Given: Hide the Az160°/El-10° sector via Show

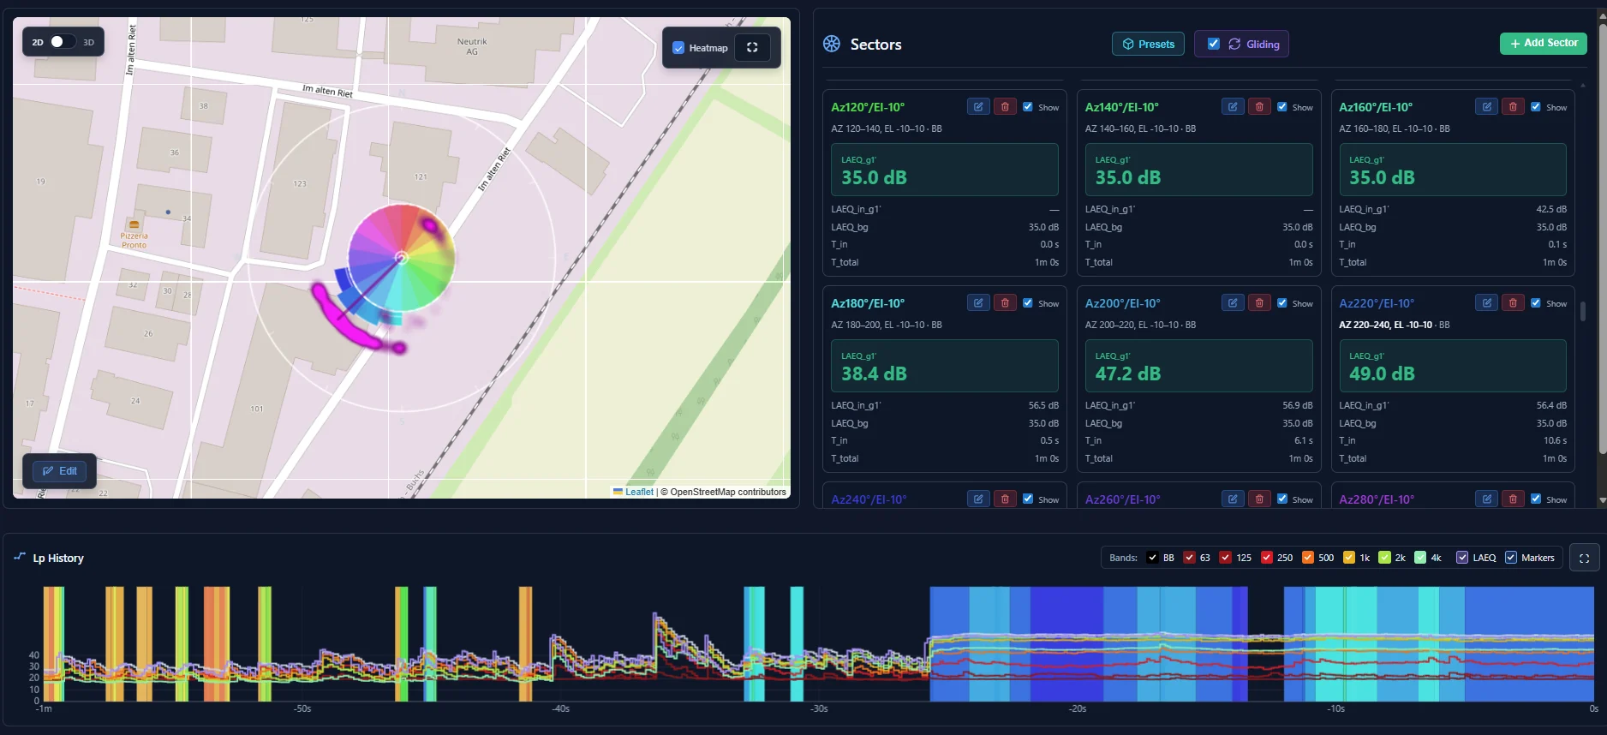Looking at the screenshot, I should point(1536,107).
